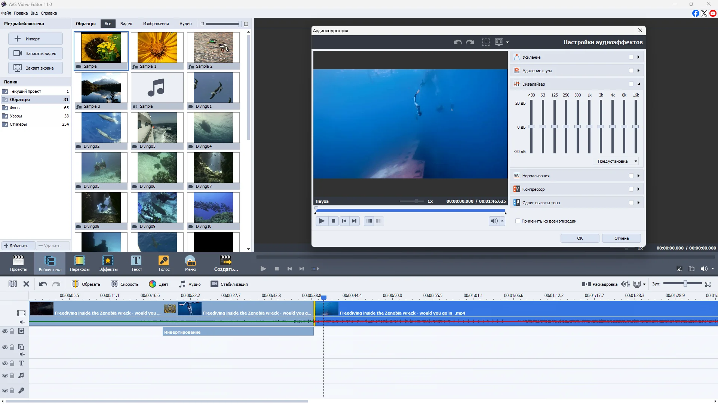Adjust the timeline Зум slider
This screenshot has height=404, width=718.
click(x=685, y=284)
